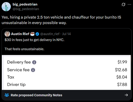Open the quoted tweet text about $30 fees
The width and height of the screenshot is (133, 102).
point(35,44)
